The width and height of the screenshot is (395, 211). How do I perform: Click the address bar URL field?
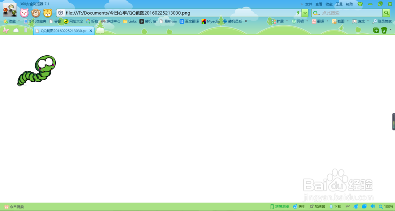click(179, 13)
